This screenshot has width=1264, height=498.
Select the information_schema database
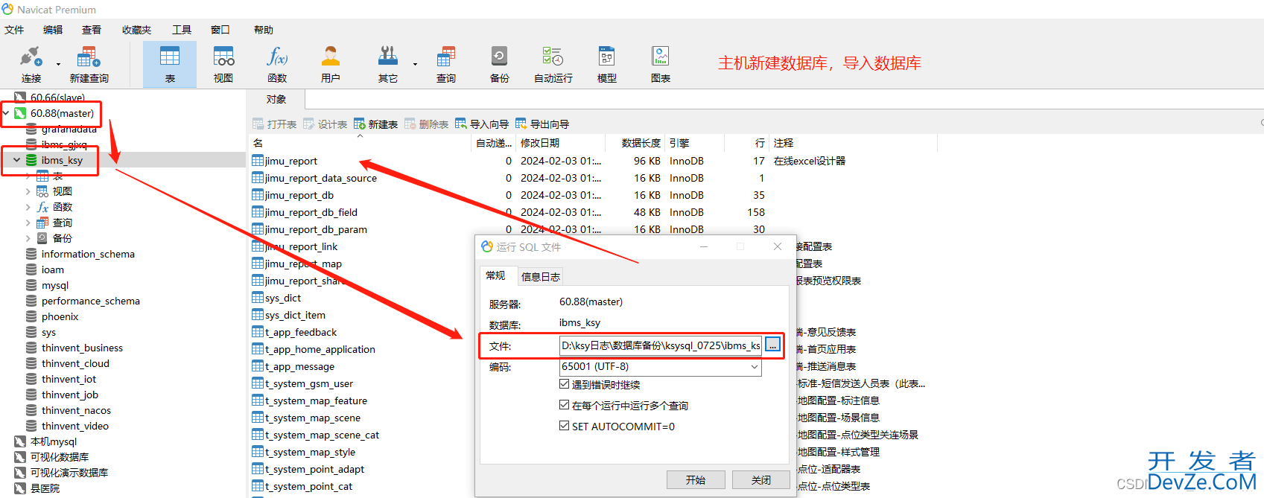pos(88,254)
